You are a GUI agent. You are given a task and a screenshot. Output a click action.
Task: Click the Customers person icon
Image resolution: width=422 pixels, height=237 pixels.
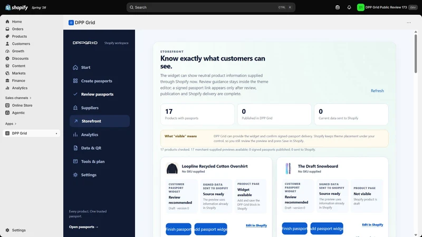pyautogui.click(x=7, y=44)
